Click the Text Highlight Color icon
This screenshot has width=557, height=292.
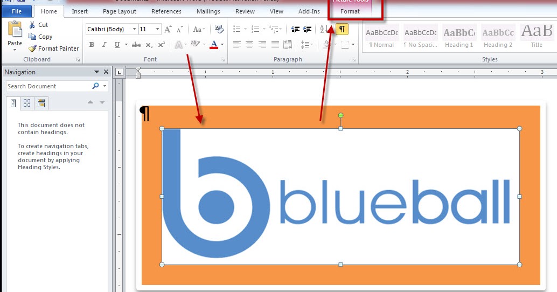click(x=195, y=45)
